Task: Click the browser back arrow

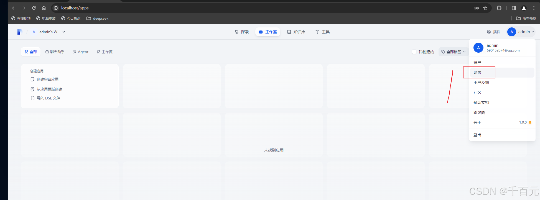Action: click(x=14, y=8)
